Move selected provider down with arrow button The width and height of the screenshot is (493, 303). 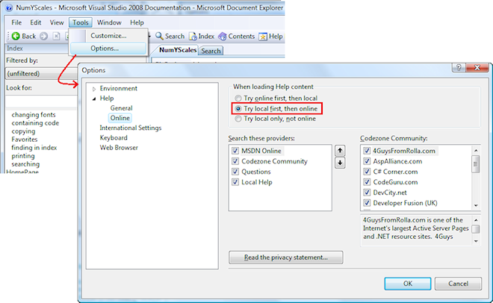click(341, 163)
